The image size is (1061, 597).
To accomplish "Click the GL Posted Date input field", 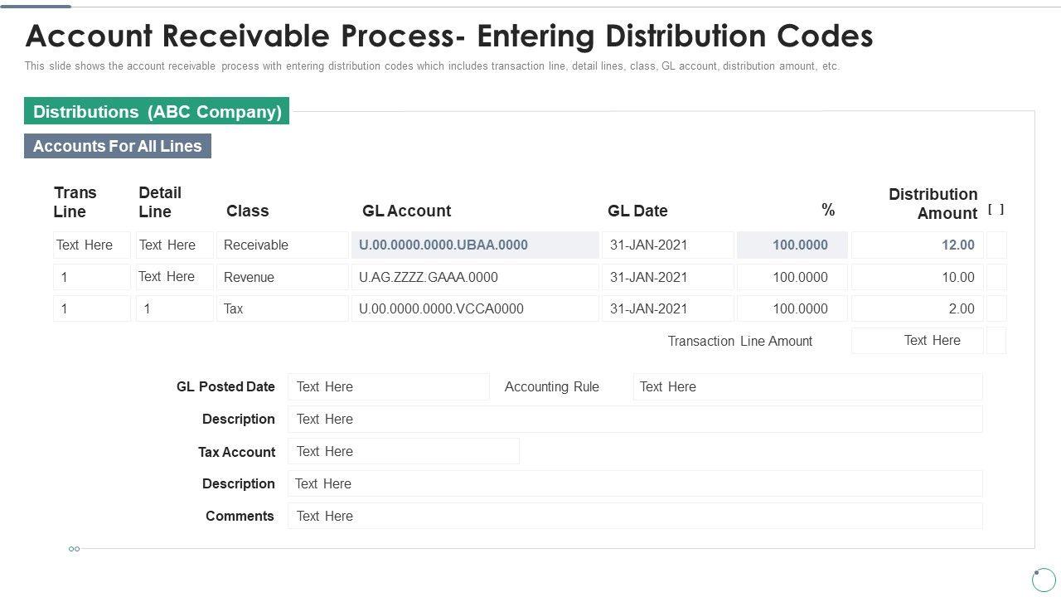I will click(388, 387).
